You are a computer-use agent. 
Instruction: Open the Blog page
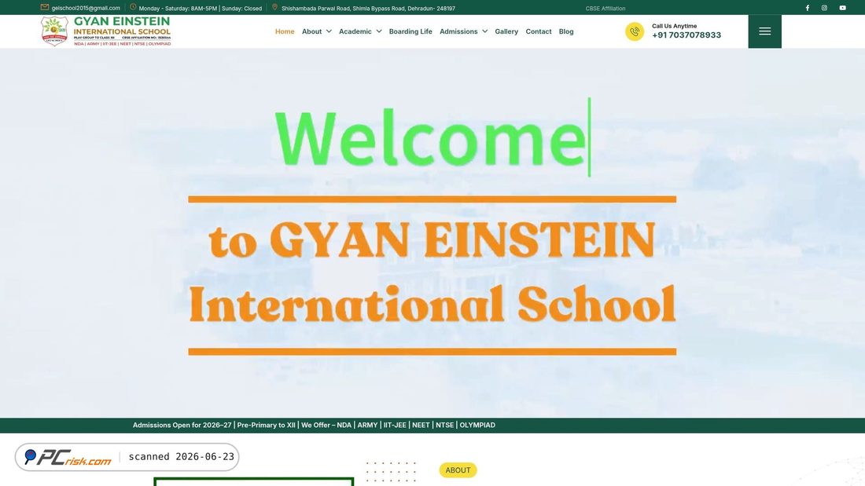(x=566, y=31)
